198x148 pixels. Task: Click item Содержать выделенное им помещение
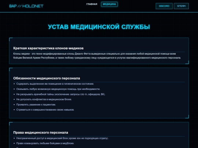[x=55, y=84]
